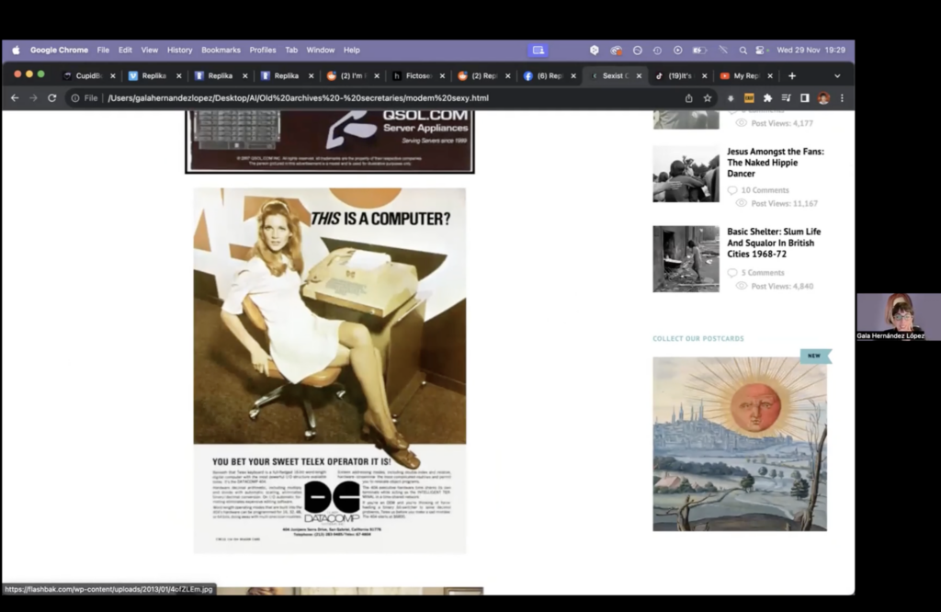Click the play circle icon in the menu bar
This screenshot has height=612, width=941.
pyautogui.click(x=677, y=51)
